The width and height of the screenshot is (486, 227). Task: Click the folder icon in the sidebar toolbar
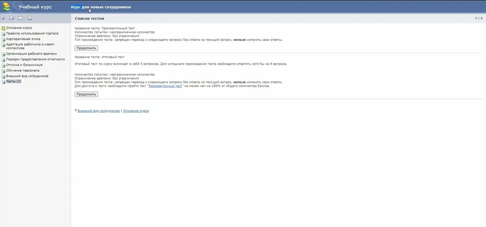point(20,18)
